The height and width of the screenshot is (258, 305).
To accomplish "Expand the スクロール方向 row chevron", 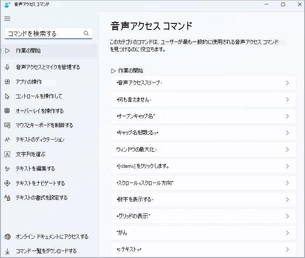I will tap(287, 183).
